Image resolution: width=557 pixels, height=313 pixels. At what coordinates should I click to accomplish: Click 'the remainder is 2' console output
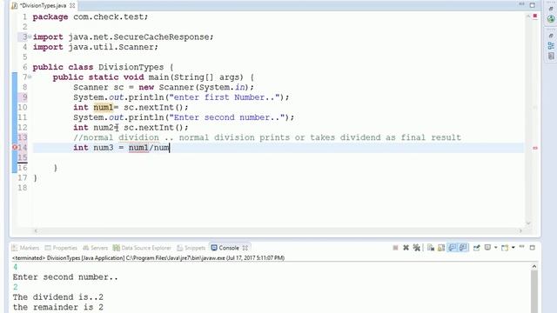point(58,307)
